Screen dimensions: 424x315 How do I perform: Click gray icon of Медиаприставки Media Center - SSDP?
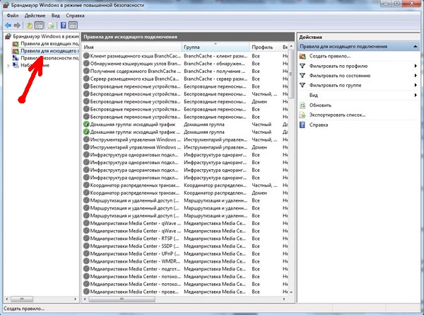coord(86,246)
